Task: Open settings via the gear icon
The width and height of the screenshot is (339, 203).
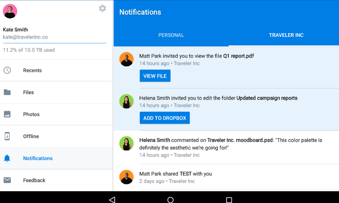Action: point(102,9)
